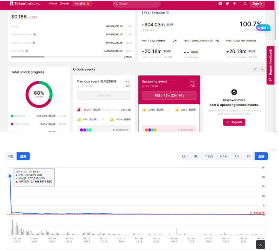
Task: Open the Twitter icon link
Action: (227, 3)
